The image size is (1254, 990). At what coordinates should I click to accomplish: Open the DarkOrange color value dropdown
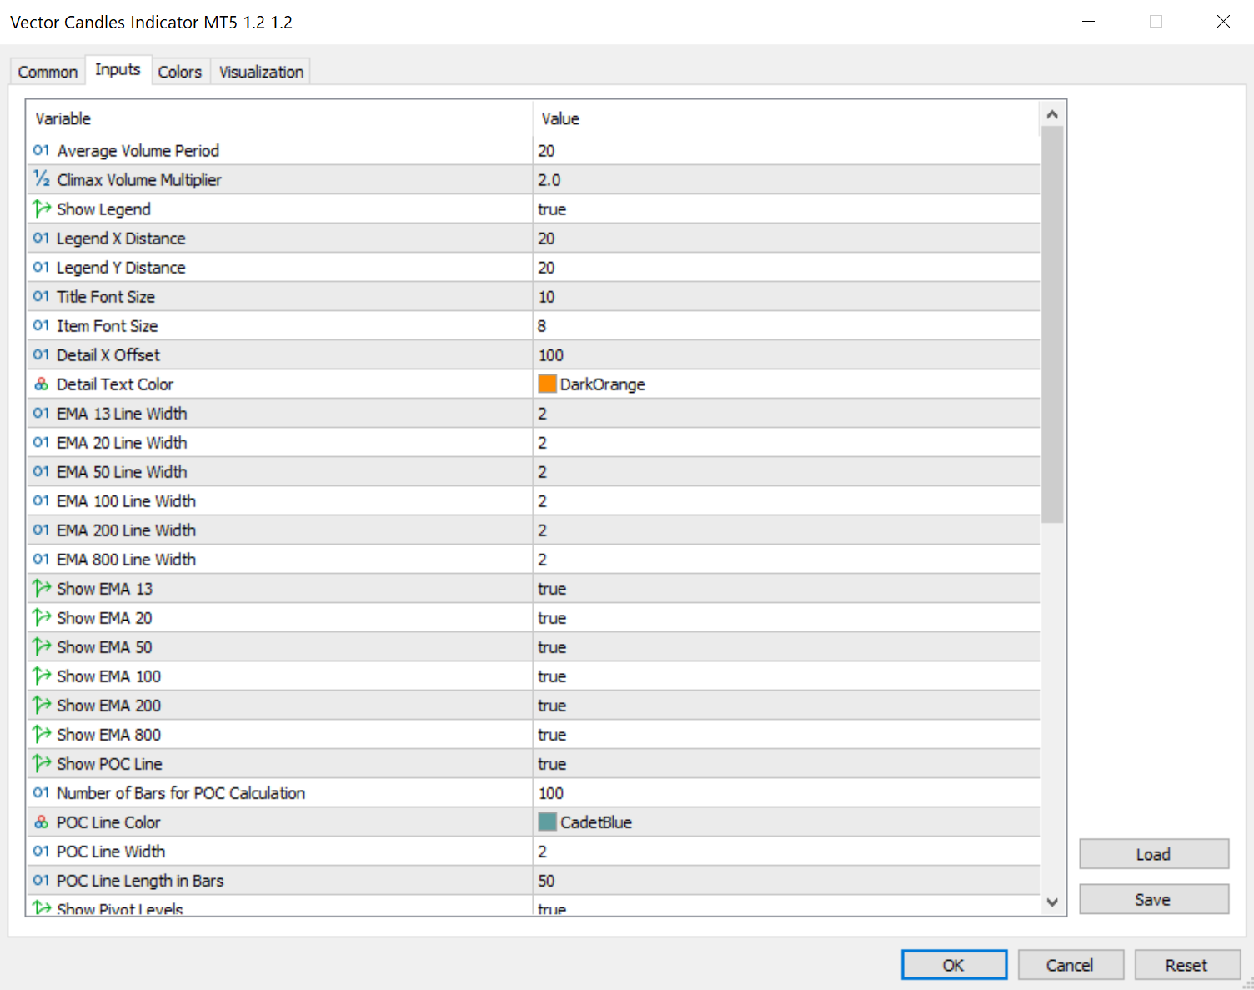click(x=786, y=384)
